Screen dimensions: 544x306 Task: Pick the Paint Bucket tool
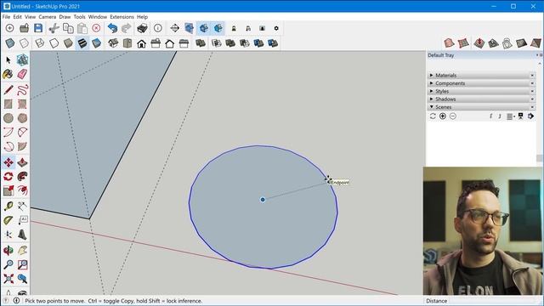coord(8,74)
